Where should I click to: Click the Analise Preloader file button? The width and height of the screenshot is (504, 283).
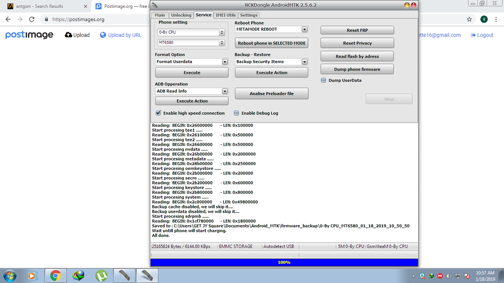pos(272,94)
